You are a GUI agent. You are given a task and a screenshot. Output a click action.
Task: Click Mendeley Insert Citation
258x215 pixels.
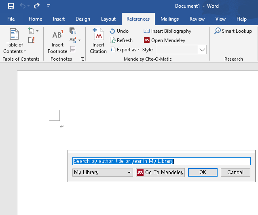[x=98, y=41]
